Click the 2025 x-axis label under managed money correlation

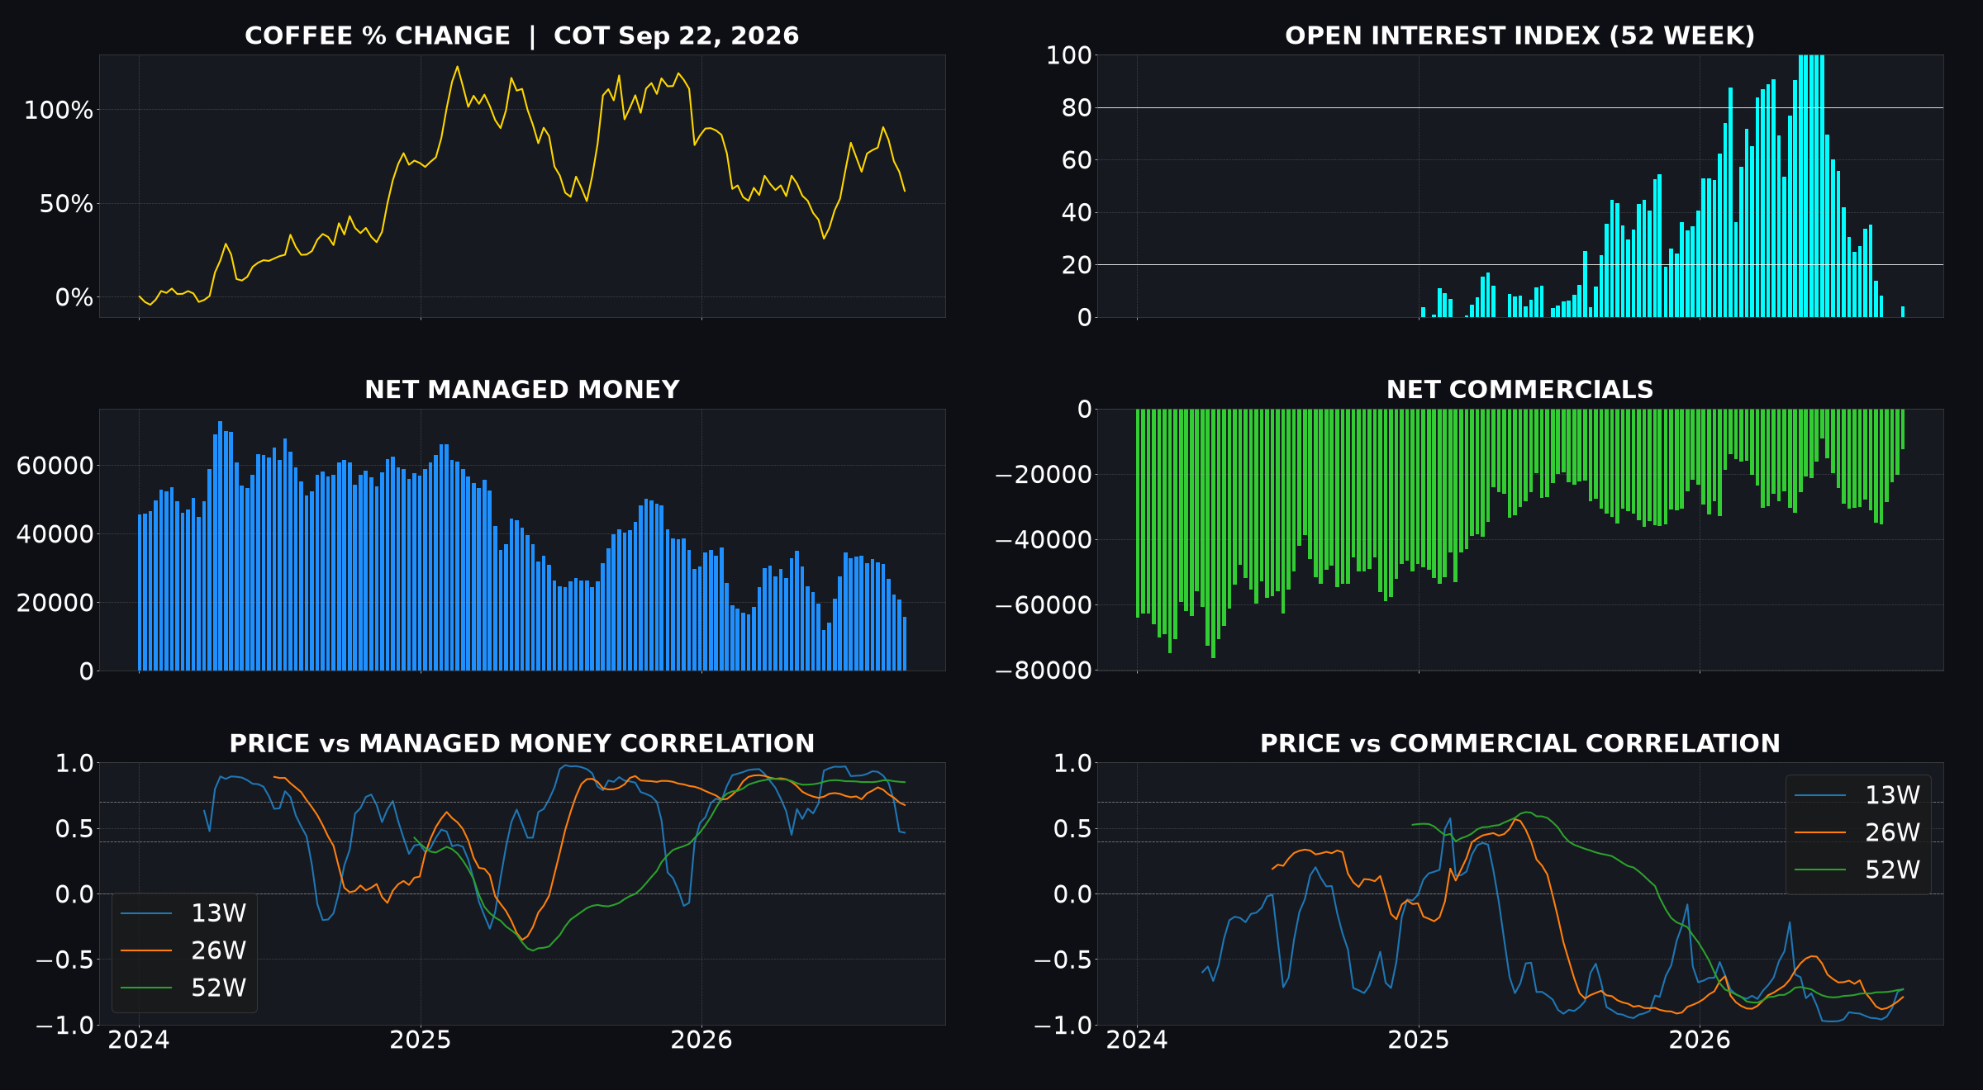click(421, 1040)
